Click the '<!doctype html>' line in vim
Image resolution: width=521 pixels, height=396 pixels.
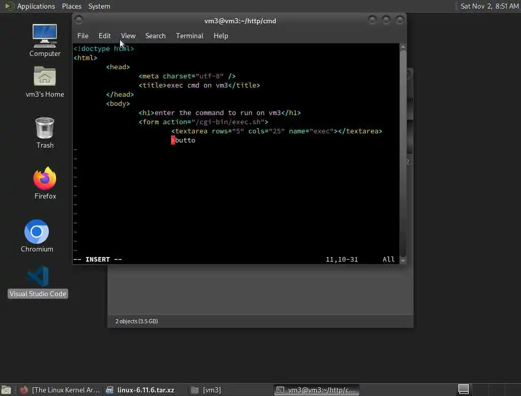104,48
